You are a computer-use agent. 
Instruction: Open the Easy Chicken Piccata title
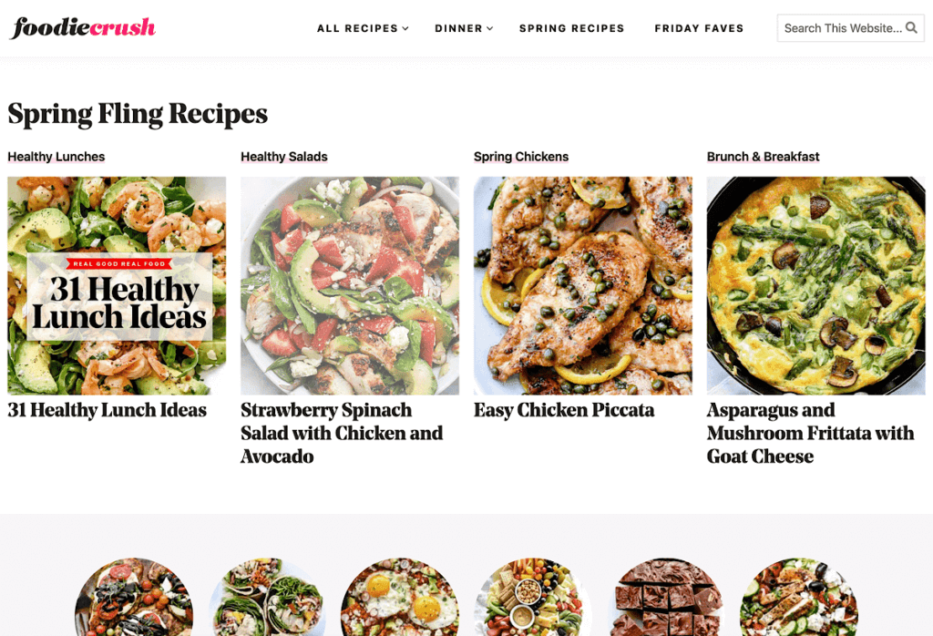(564, 410)
